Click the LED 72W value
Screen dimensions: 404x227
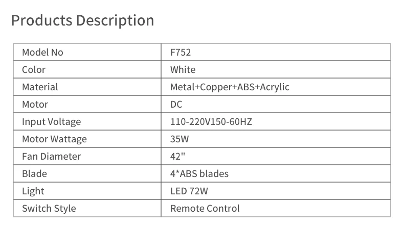pyautogui.click(x=190, y=191)
